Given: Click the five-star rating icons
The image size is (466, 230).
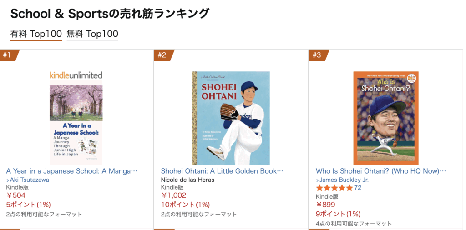Looking at the screenshot, I should pos(334,188).
